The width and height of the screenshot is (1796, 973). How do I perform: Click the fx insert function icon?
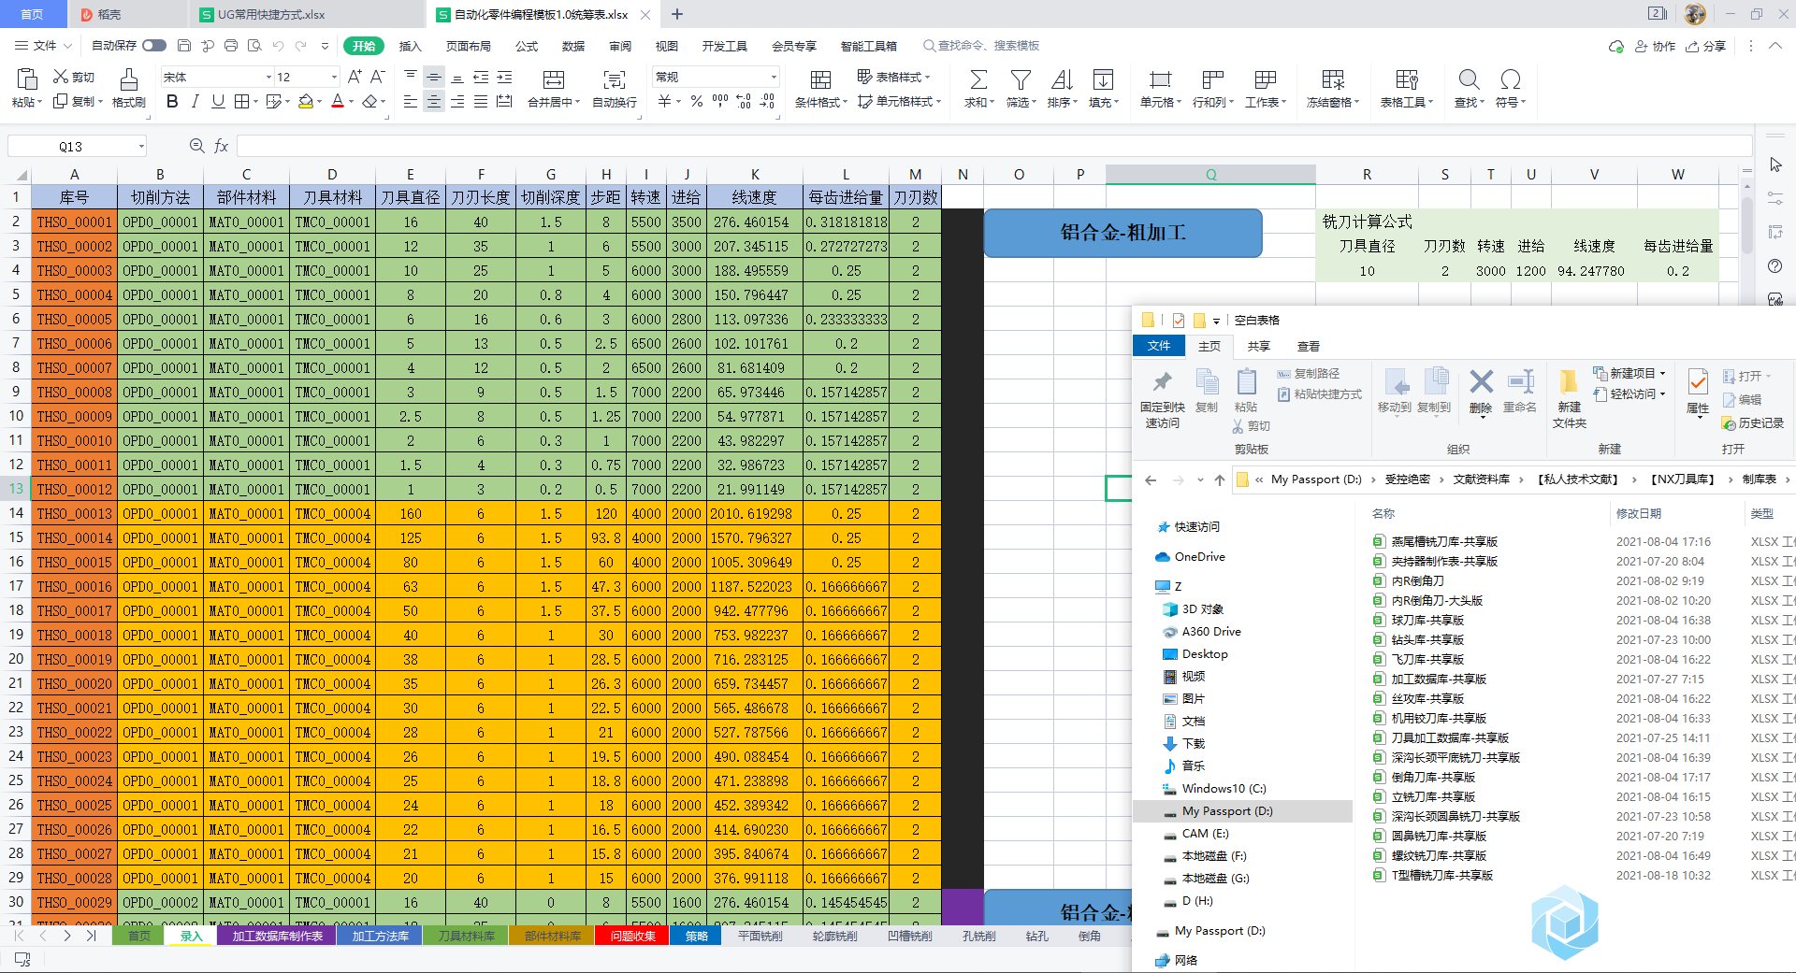click(222, 146)
